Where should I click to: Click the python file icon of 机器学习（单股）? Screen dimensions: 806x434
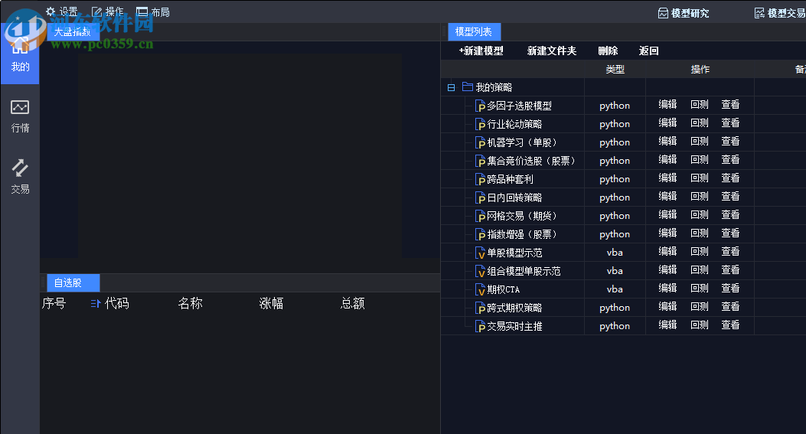click(x=481, y=143)
